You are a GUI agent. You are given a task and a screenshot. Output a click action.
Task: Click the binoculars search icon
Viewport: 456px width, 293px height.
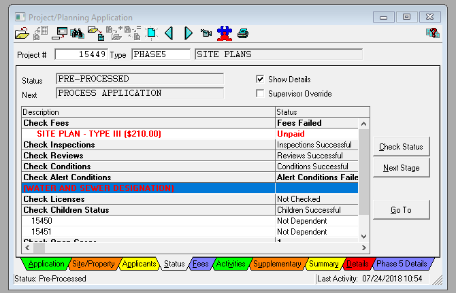tap(78, 33)
